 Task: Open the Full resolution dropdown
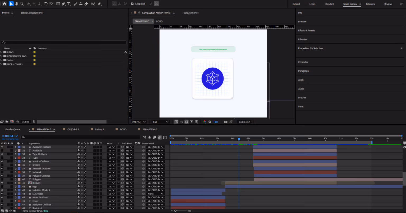(160, 122)
